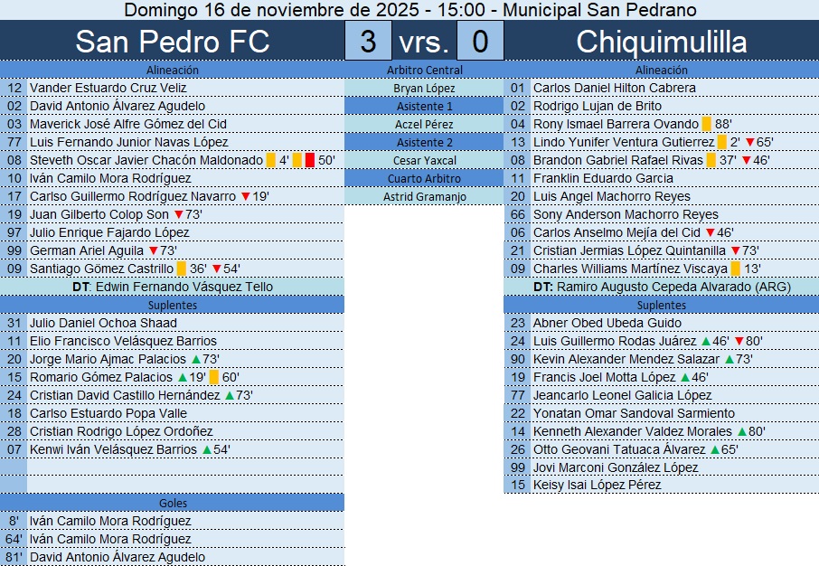
Task: Select the 81' goal minute cell
Action: click(14, 557)
